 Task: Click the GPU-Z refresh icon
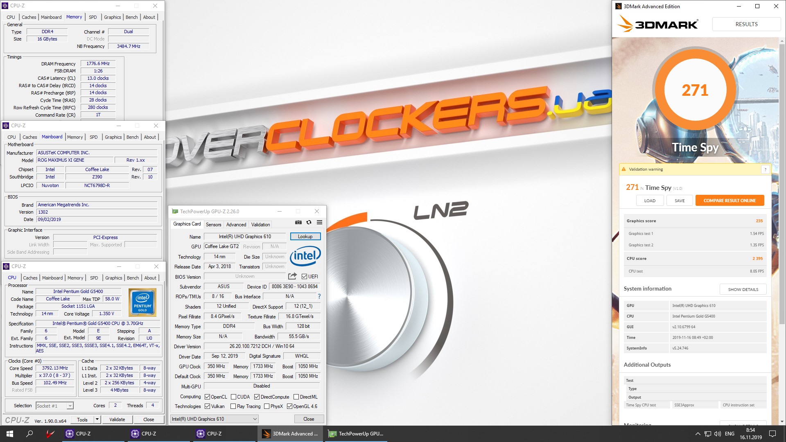click(309, 222)
